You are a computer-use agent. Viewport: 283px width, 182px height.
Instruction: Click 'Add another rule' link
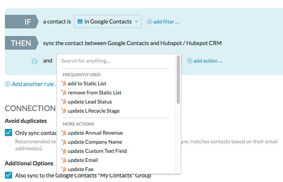[x=34, y=84]
